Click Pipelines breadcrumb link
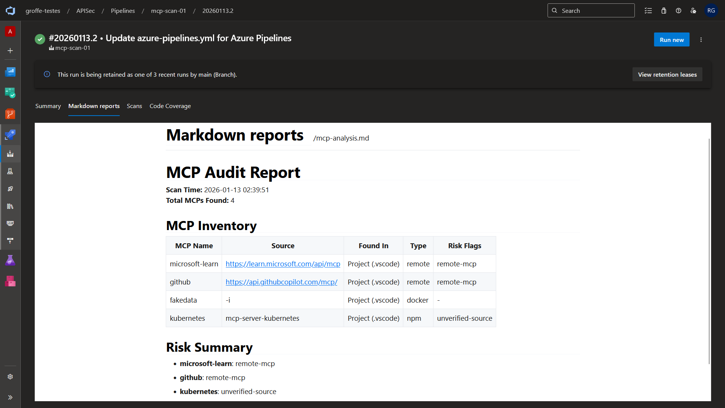725x408 pixels. (x=123, y=11)
